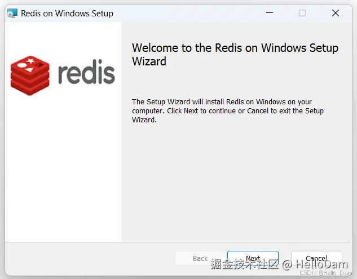
Task: Cancel the Redis setup wizard
Action: 316,258
